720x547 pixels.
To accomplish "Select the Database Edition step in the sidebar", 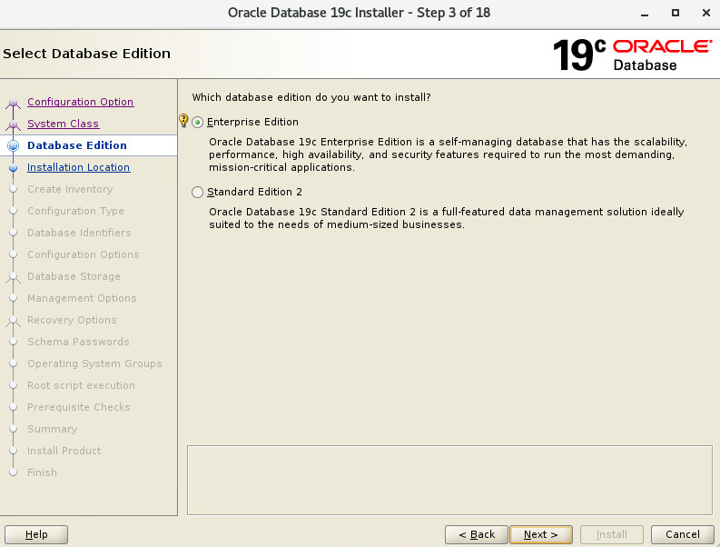I will tap(76, 145).
